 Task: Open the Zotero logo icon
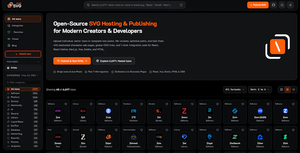pyautogui.click(x=184, y=111)
